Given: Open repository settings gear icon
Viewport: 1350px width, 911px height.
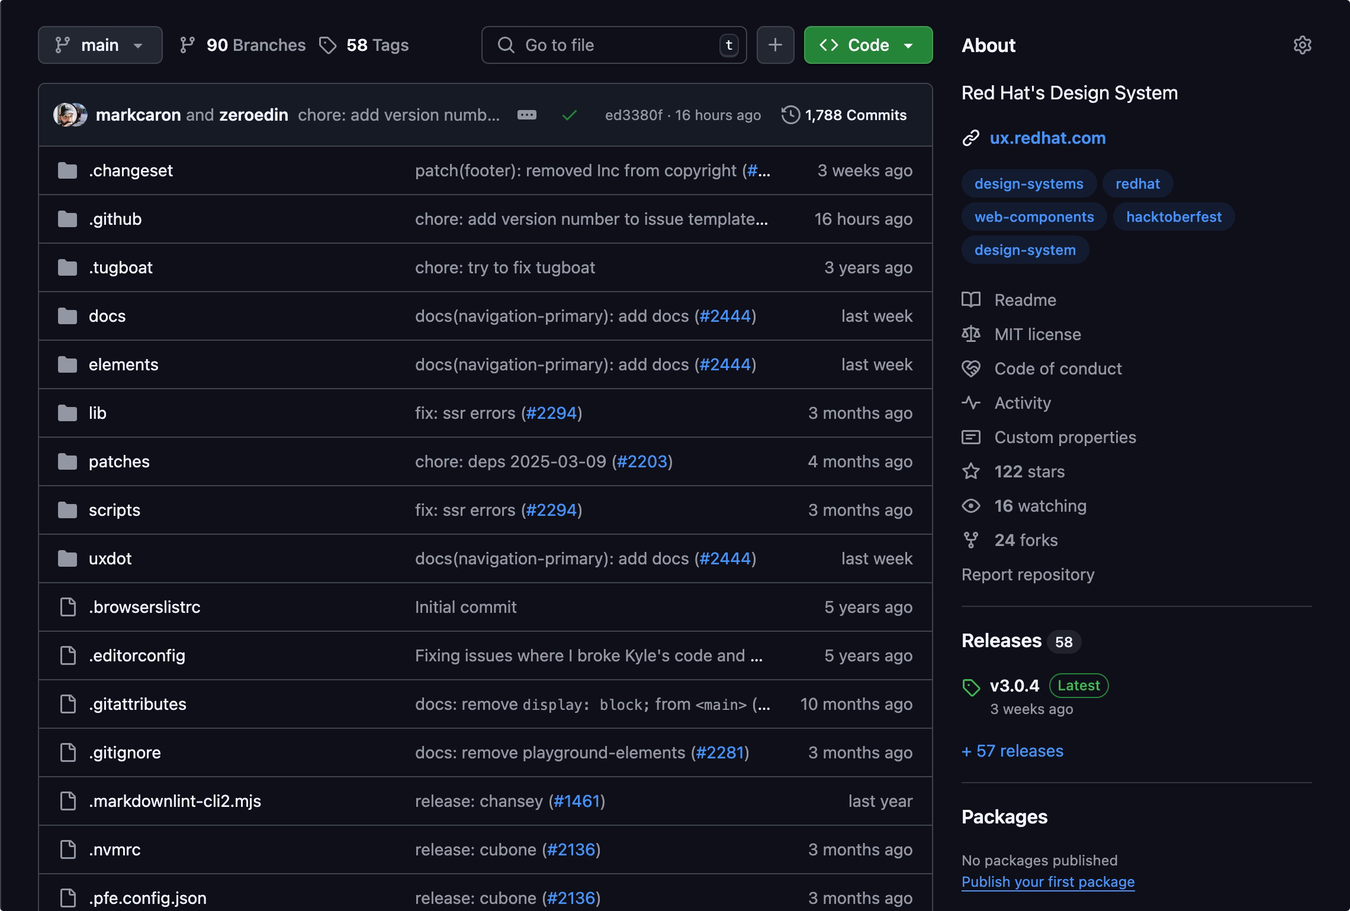Looking at the screenshot, I should [1303, 45].
